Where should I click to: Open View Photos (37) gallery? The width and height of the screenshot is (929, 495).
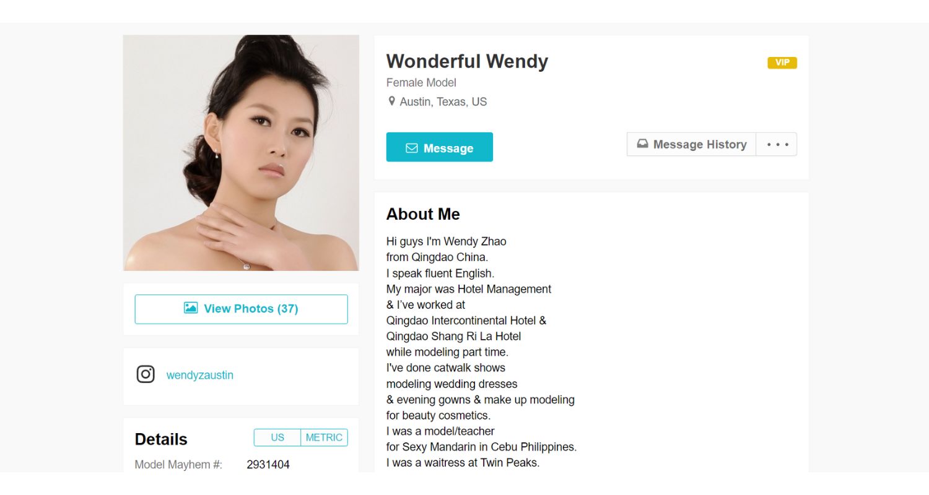242,309
